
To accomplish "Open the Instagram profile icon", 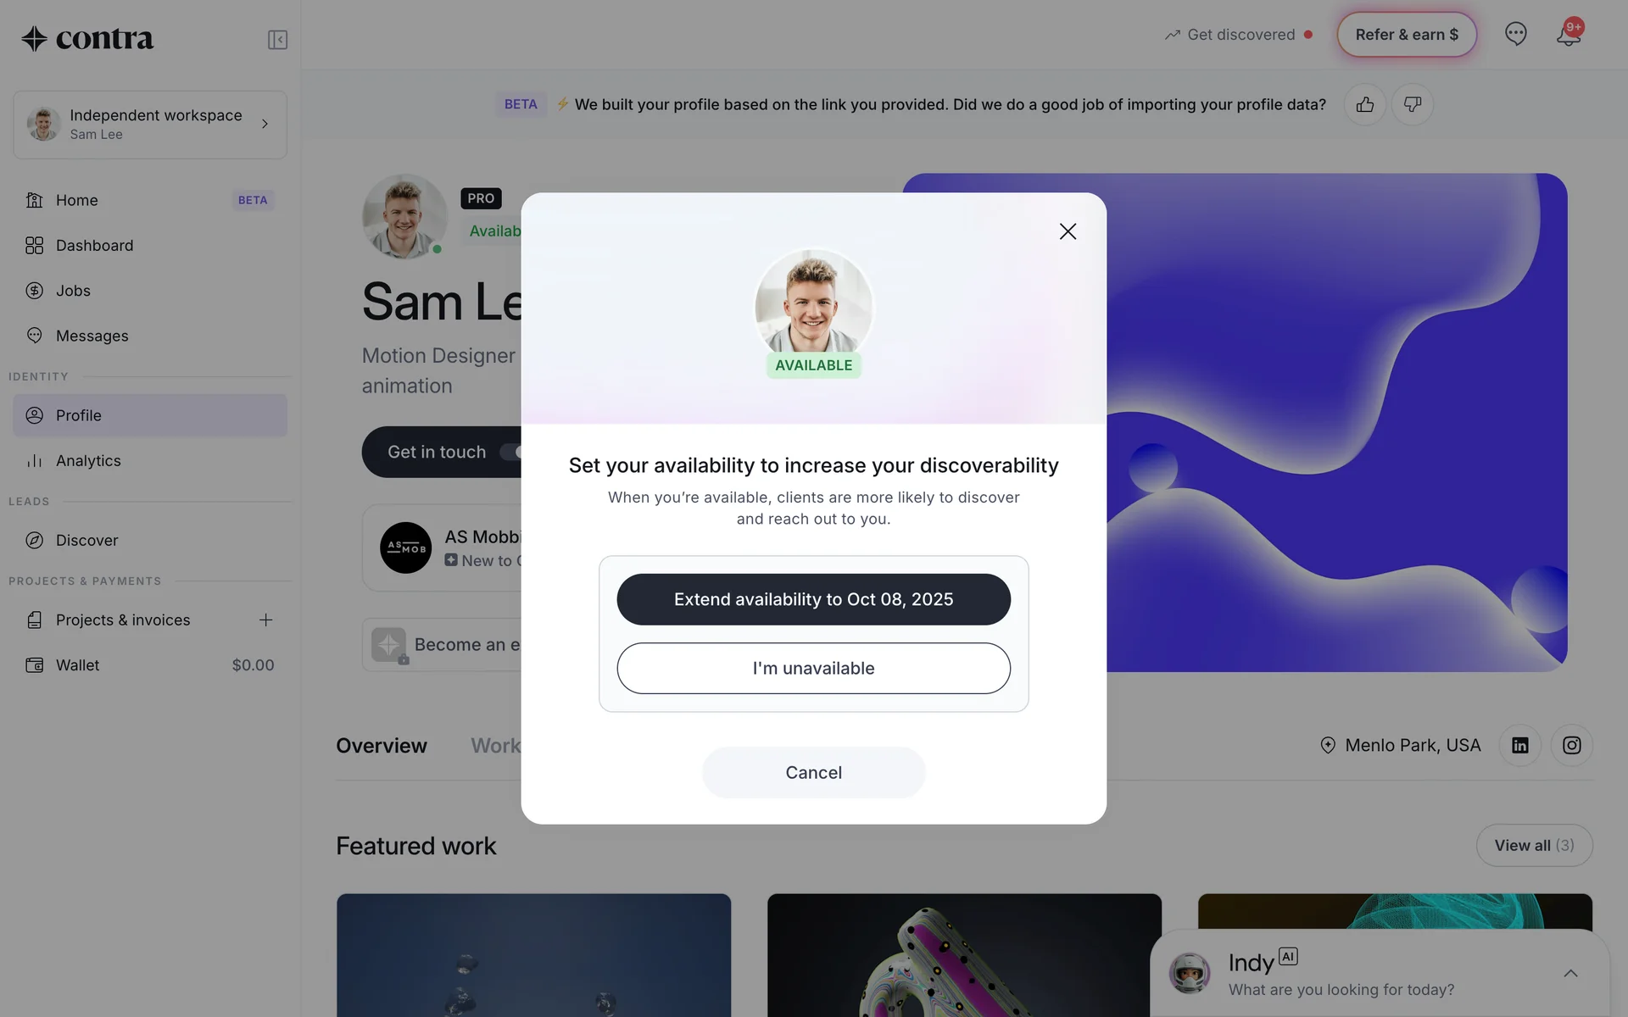I will (x=1571, y=745).
